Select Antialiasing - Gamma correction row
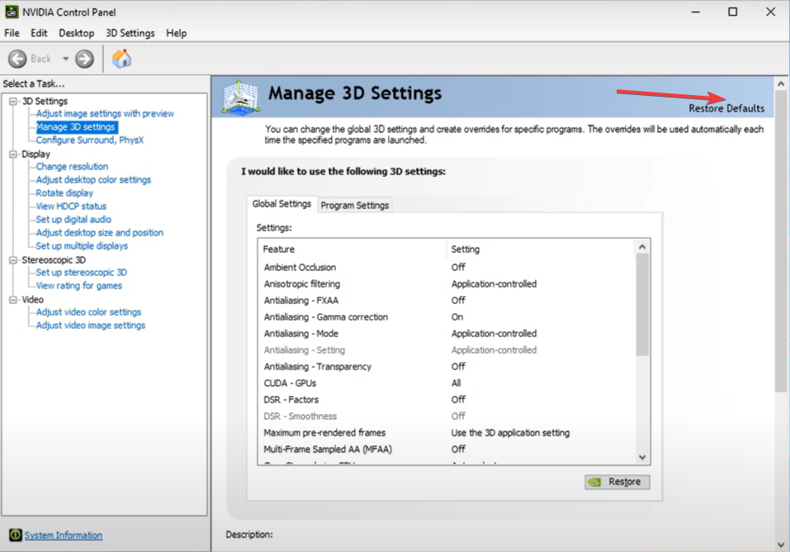 pyautogui.click(x=447, y=317)
